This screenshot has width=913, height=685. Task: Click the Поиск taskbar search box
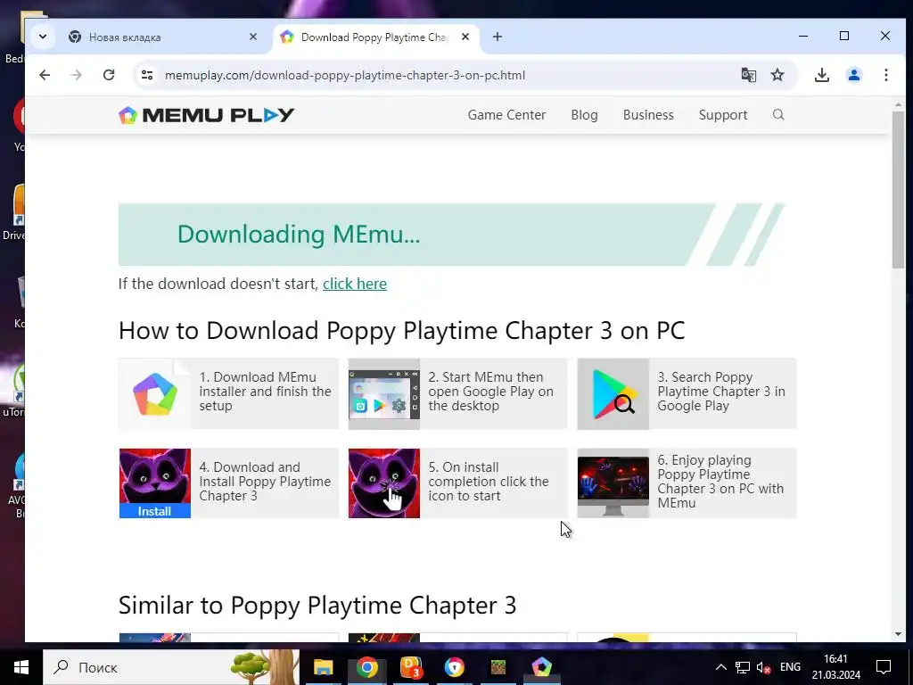point(171,667)
